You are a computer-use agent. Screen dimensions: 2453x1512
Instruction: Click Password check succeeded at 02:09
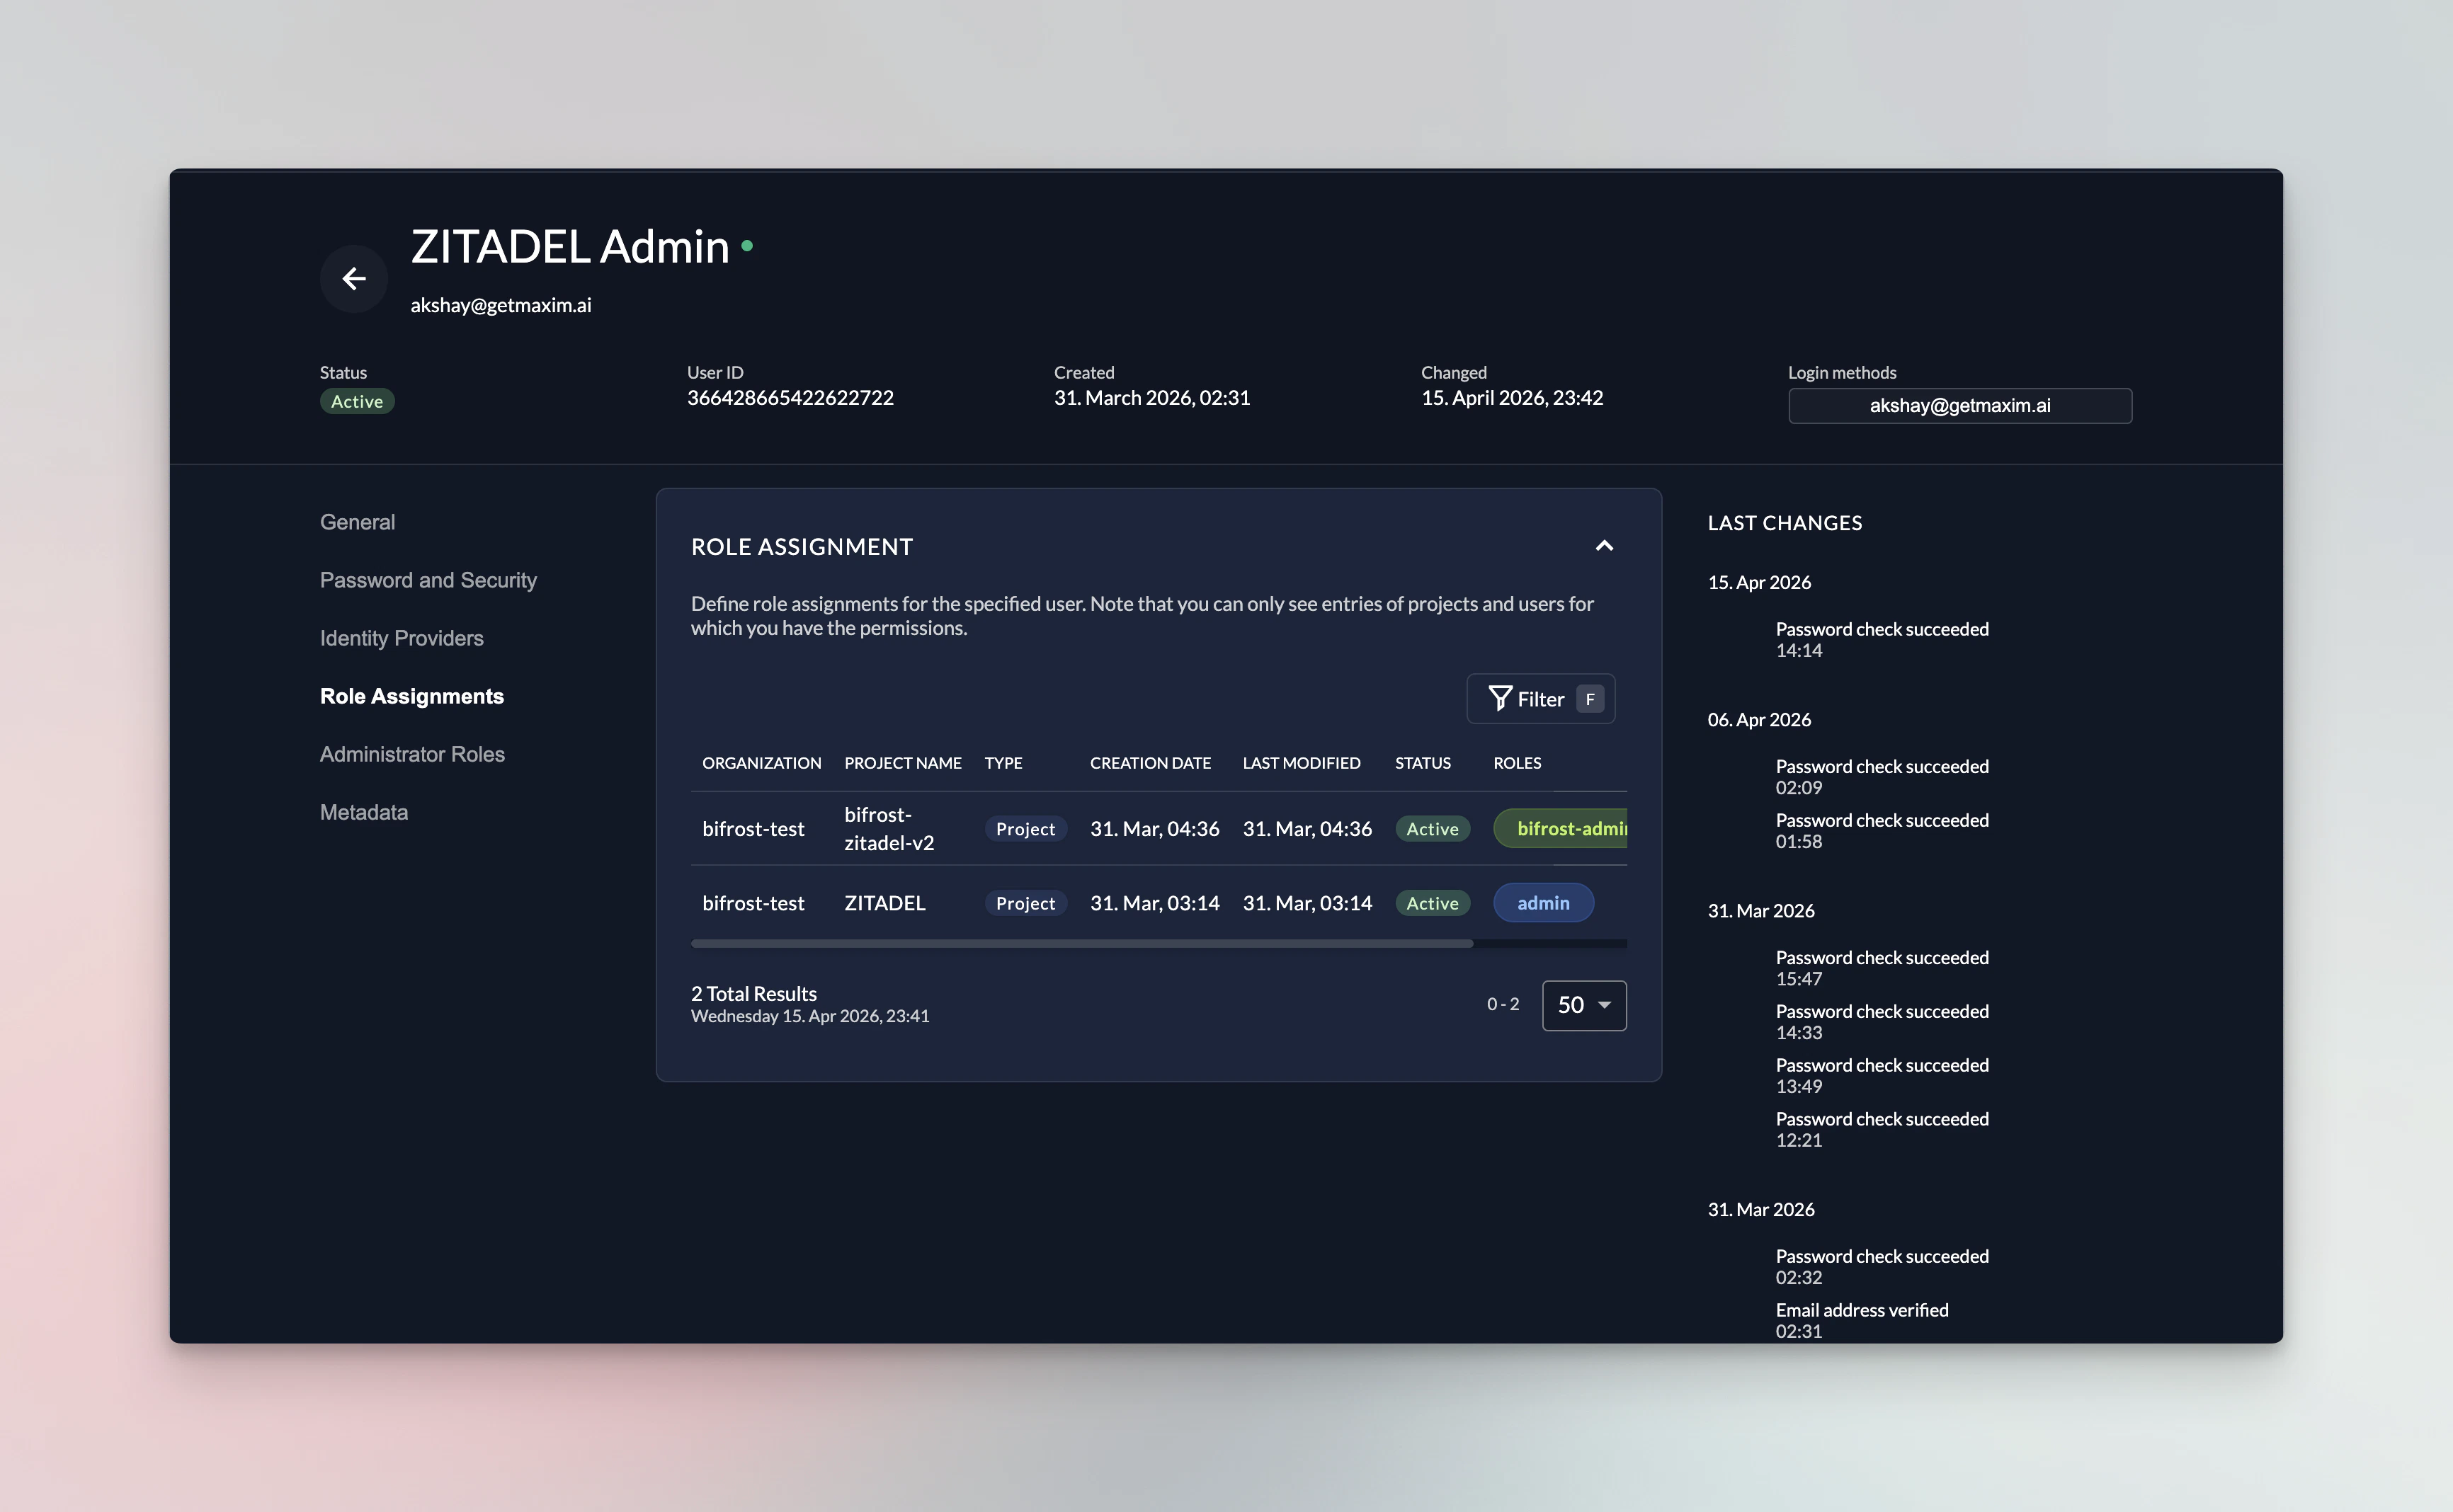[1882, 777]
